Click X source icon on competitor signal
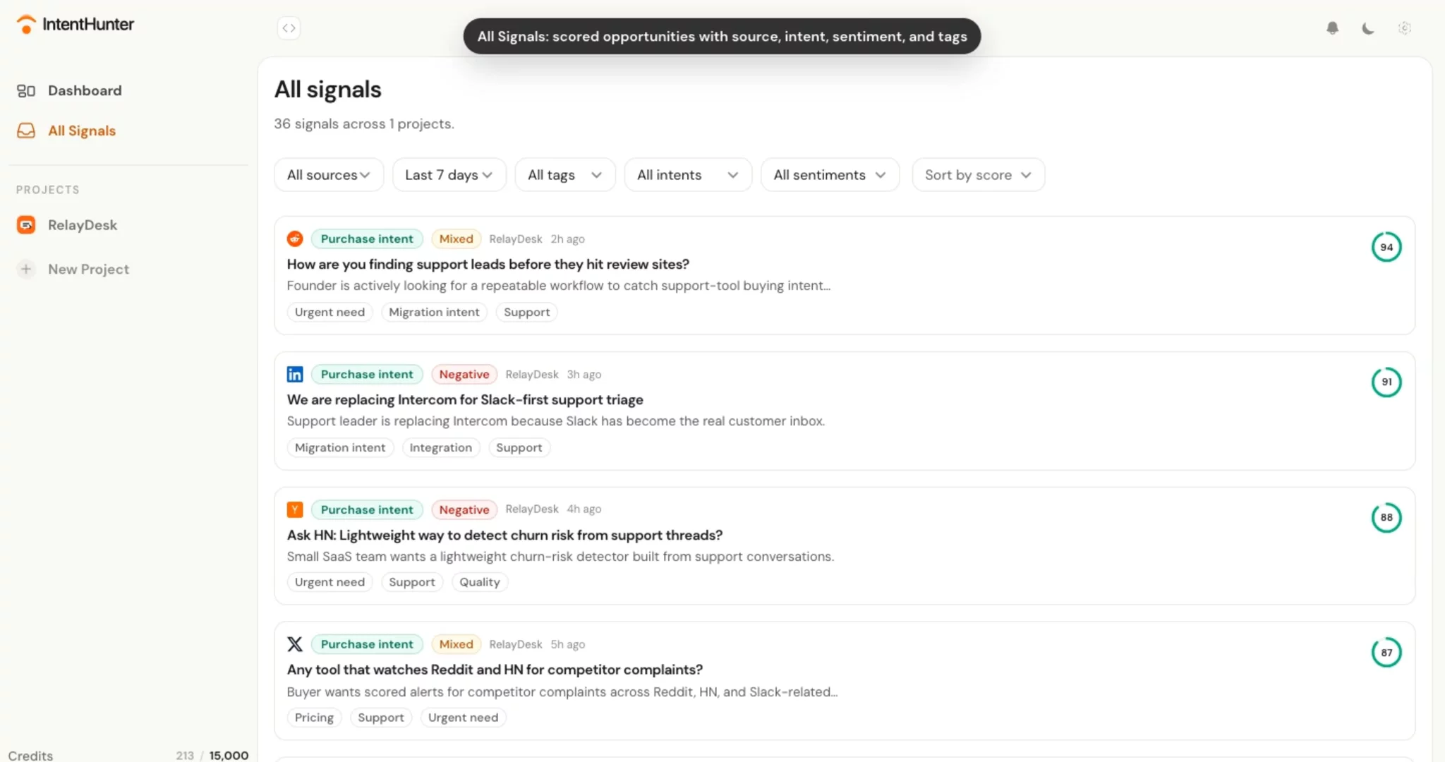 [x=295, y=644]
